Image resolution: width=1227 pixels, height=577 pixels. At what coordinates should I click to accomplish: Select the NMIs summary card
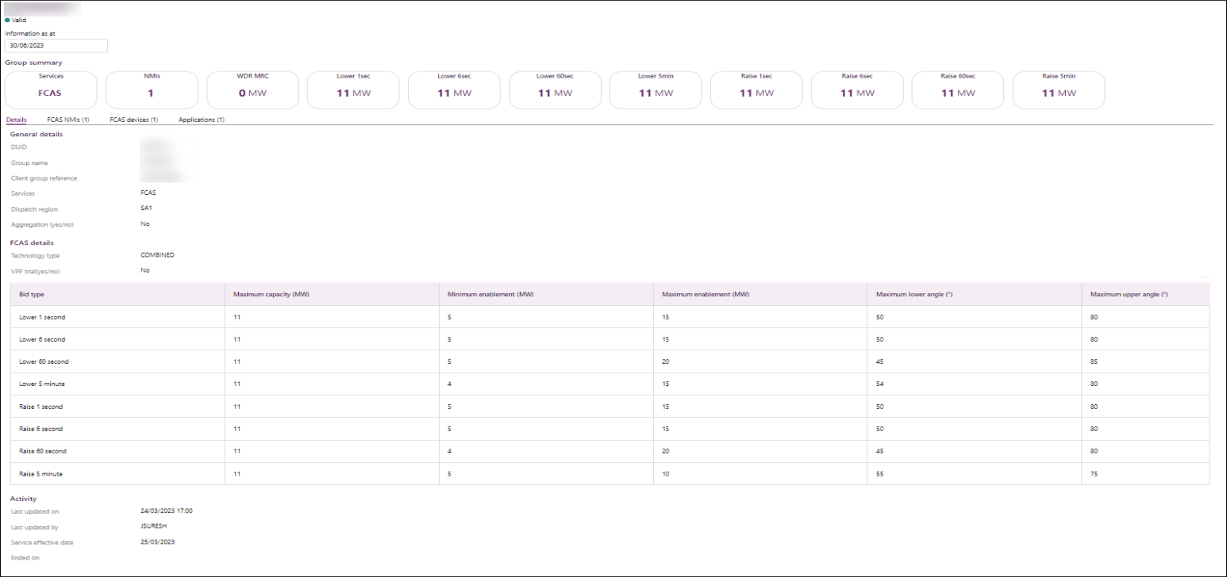click(x=152, y=90)
